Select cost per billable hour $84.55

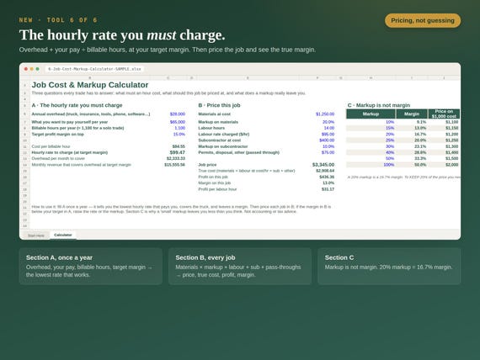point(179,146)
